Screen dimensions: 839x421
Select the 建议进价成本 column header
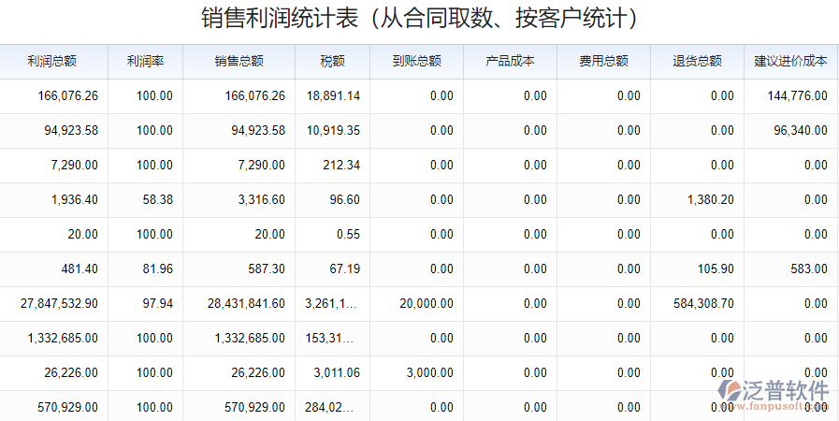(x=790, y=62)
